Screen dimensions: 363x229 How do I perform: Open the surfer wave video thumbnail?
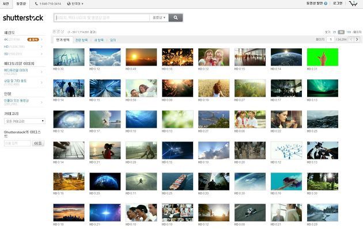(105, 119)
